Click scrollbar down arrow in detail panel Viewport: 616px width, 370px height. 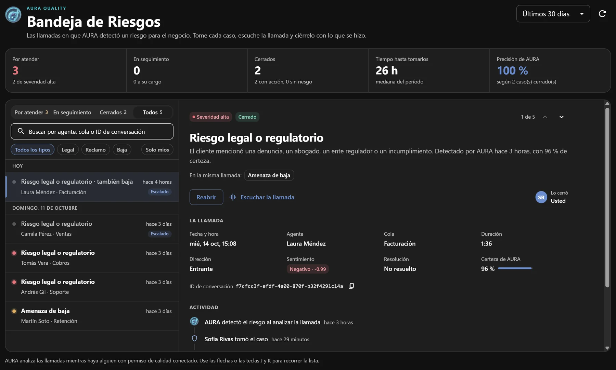coord(607,348)
